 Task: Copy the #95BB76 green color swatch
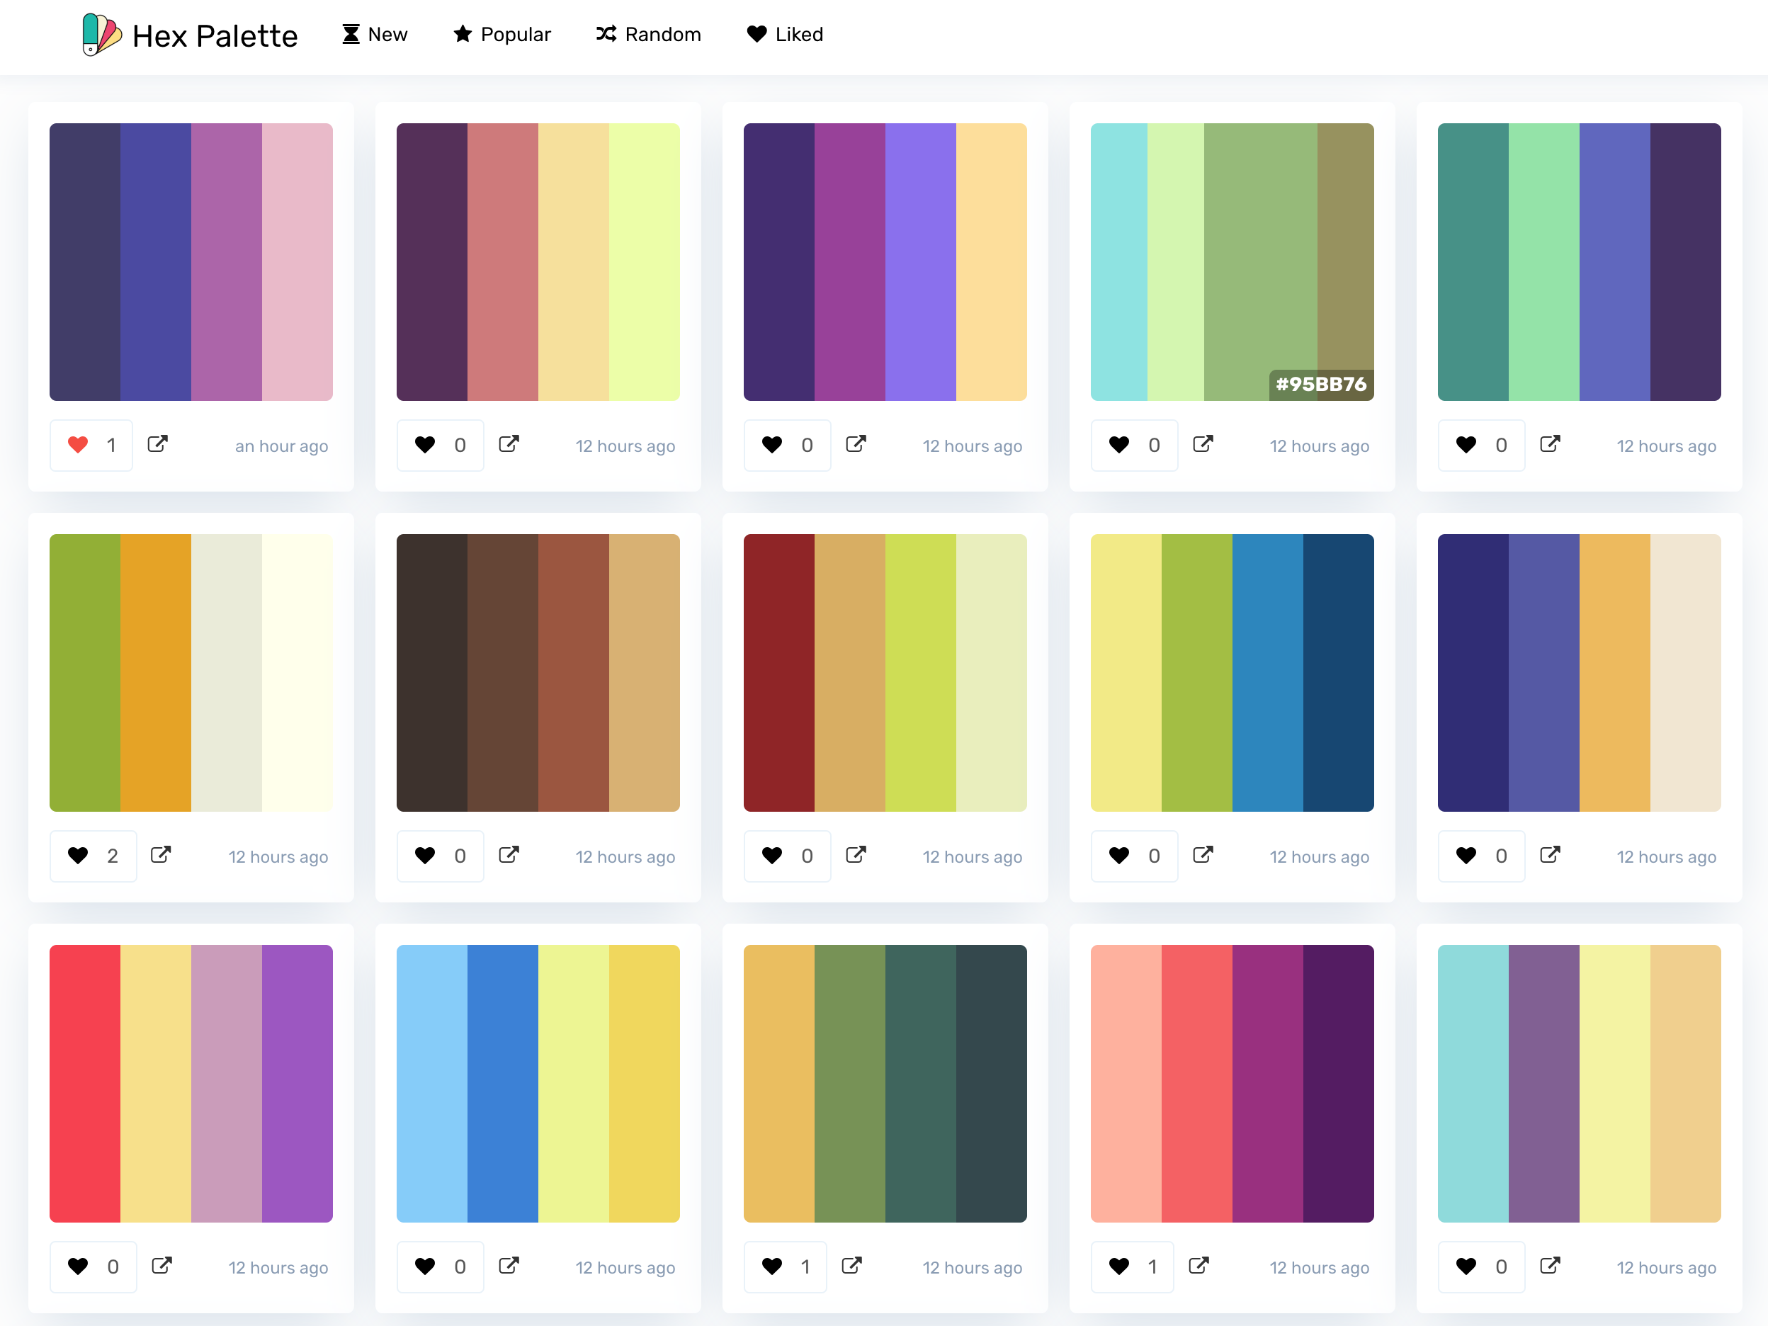[x=1260, y=256]
